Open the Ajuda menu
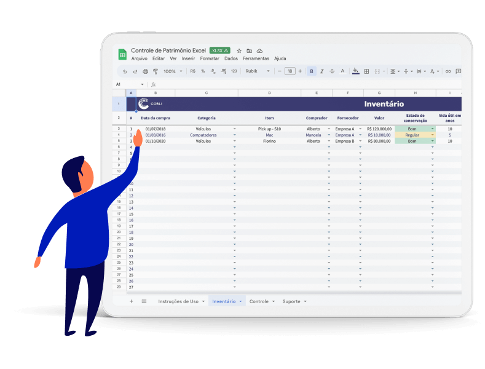Screen dimensions: 485x369 (x=280, y=58)
